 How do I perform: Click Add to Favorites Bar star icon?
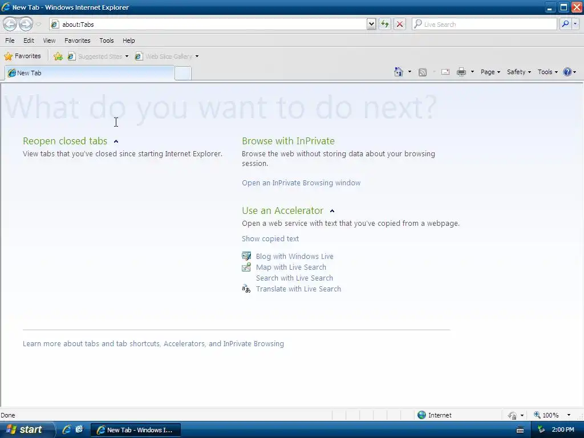click(x=58, y=56)
